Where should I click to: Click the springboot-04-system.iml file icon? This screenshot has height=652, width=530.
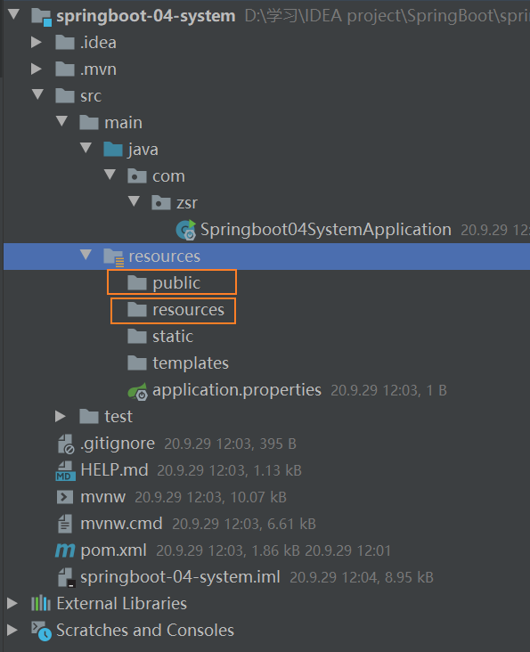click(x=66, y=577)
